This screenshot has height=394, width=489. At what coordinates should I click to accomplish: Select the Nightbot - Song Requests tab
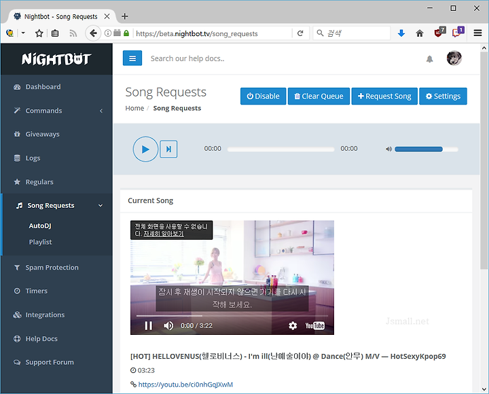(60, 16)
